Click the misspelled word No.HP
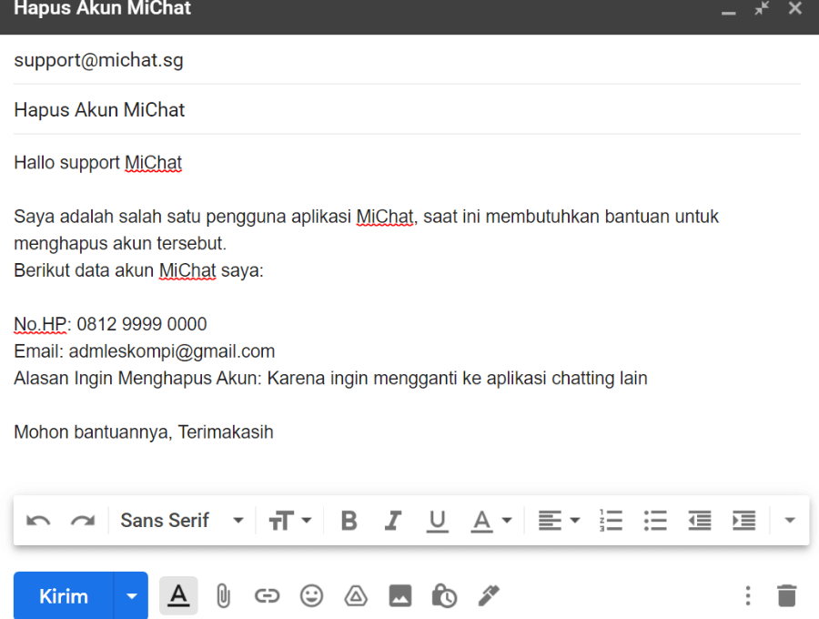Image resolution: width=819 pixels, height=619 pixels. click(x=40, y=324)
